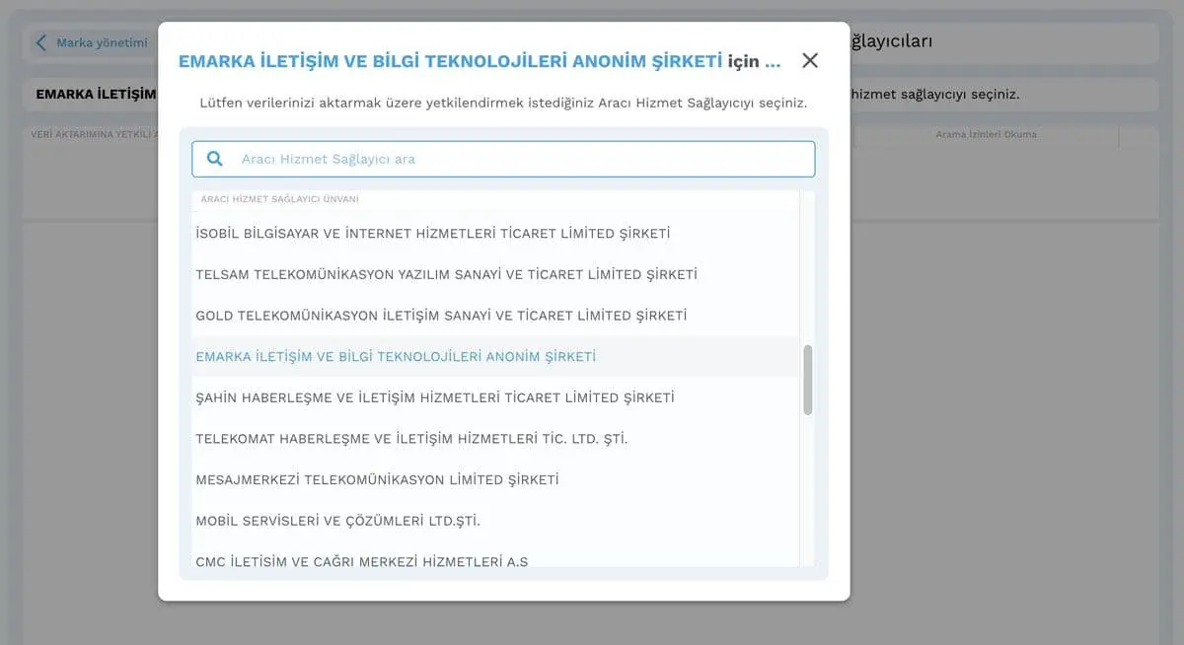The height and width of the screenshot is (645, 1184).
Task: Click Arama İzinleri Okuma column header
Action: tap(986, 134)
